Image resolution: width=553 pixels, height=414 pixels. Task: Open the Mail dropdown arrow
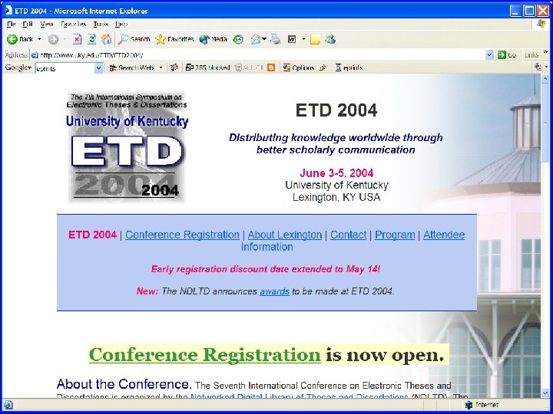pos(263,39)
